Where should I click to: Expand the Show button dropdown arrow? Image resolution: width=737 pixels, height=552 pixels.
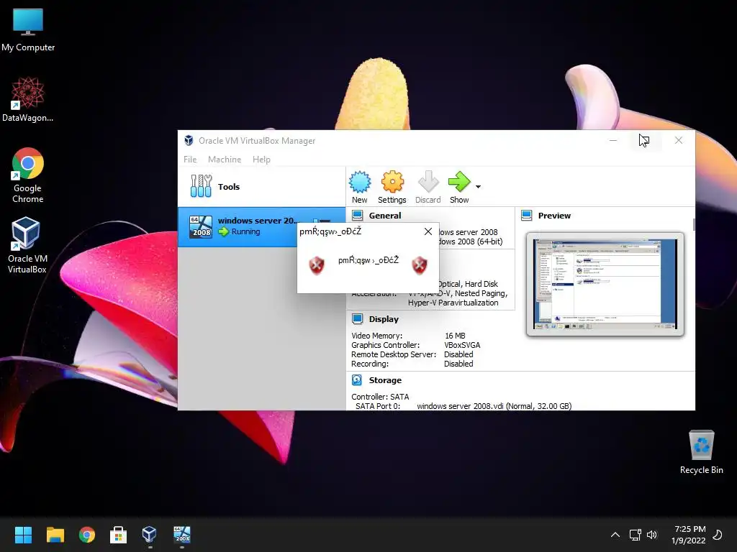[478, 187]
